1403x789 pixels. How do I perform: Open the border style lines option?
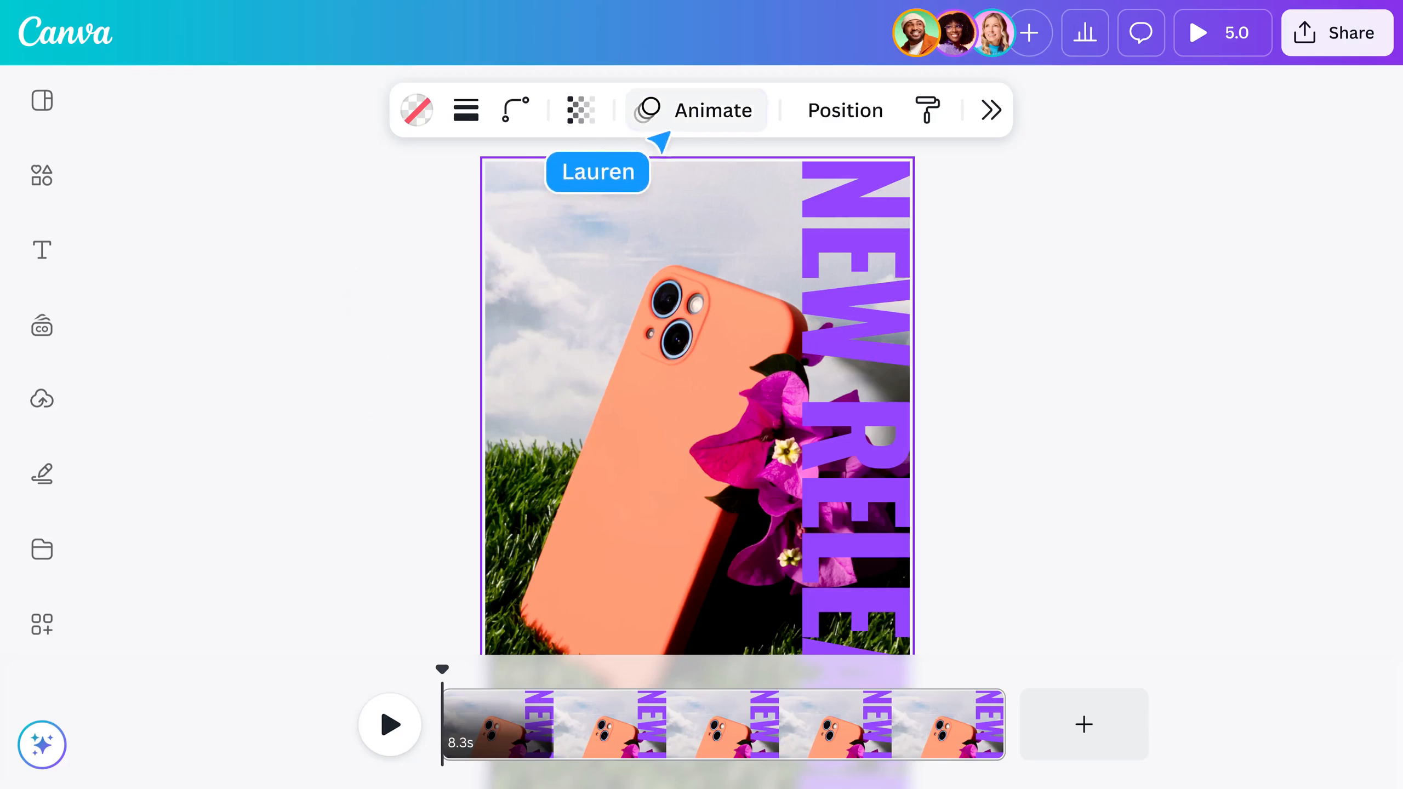[466, 110]
